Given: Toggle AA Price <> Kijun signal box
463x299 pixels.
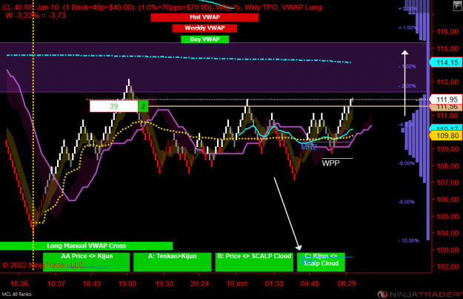Looking at the screenshot, I should tap(86, 262).
